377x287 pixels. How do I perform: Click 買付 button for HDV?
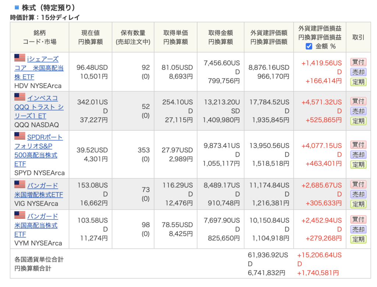[x=358, y=62]
